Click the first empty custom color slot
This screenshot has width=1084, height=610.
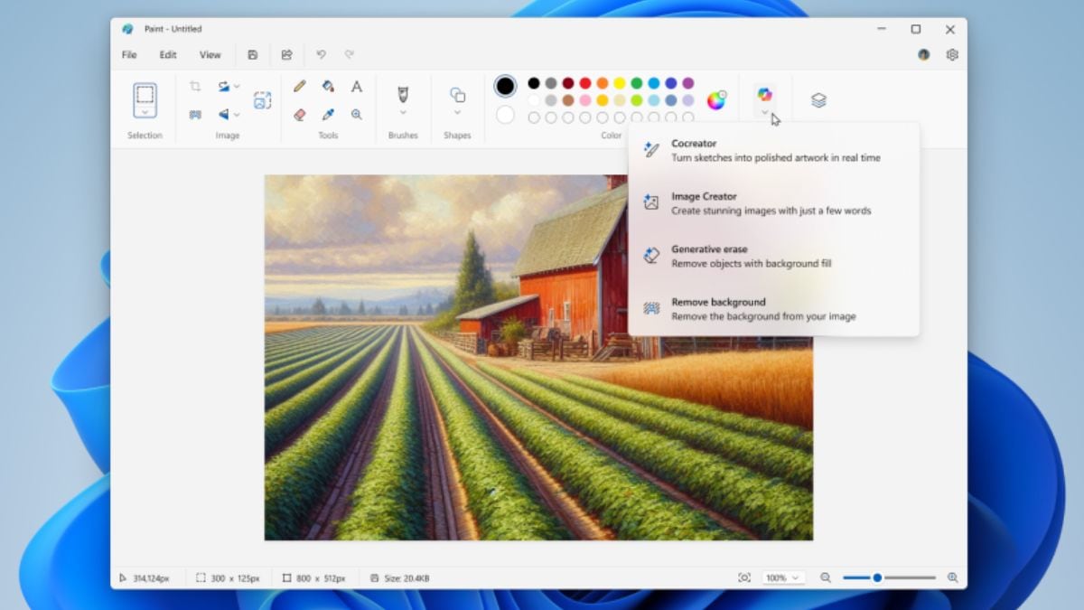[534, 117]
